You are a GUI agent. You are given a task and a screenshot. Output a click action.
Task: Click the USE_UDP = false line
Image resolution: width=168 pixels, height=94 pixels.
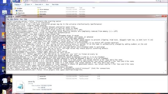(58, 68)
